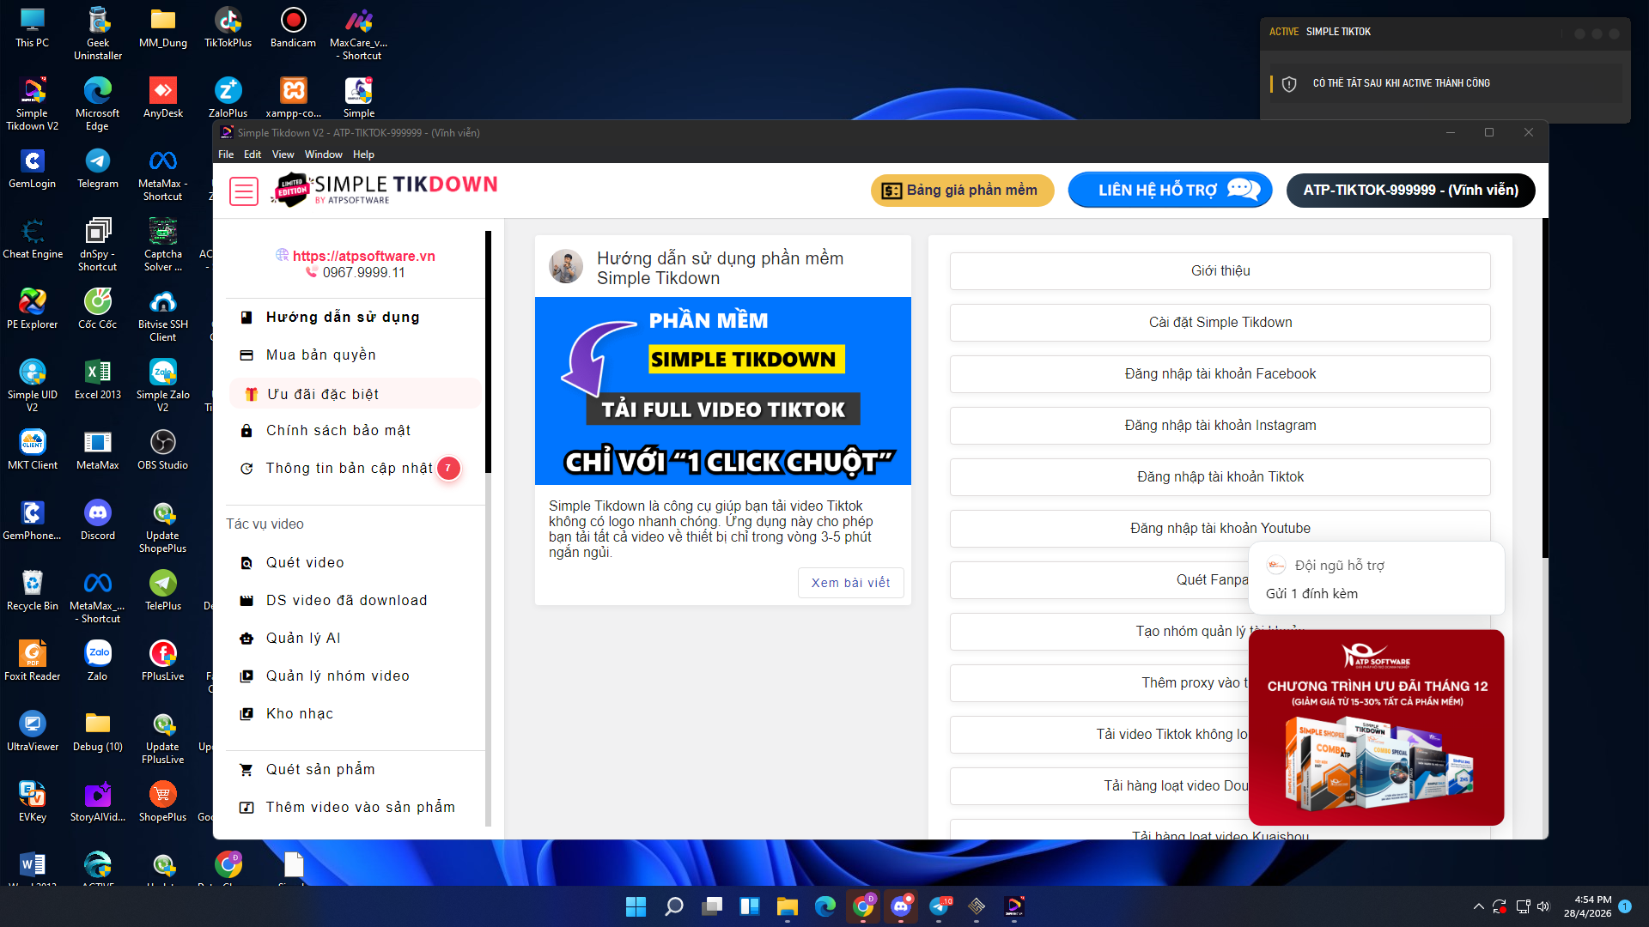
Task: Click the sidebar vertical scrollbar
Action: click(x=488, y=352)
